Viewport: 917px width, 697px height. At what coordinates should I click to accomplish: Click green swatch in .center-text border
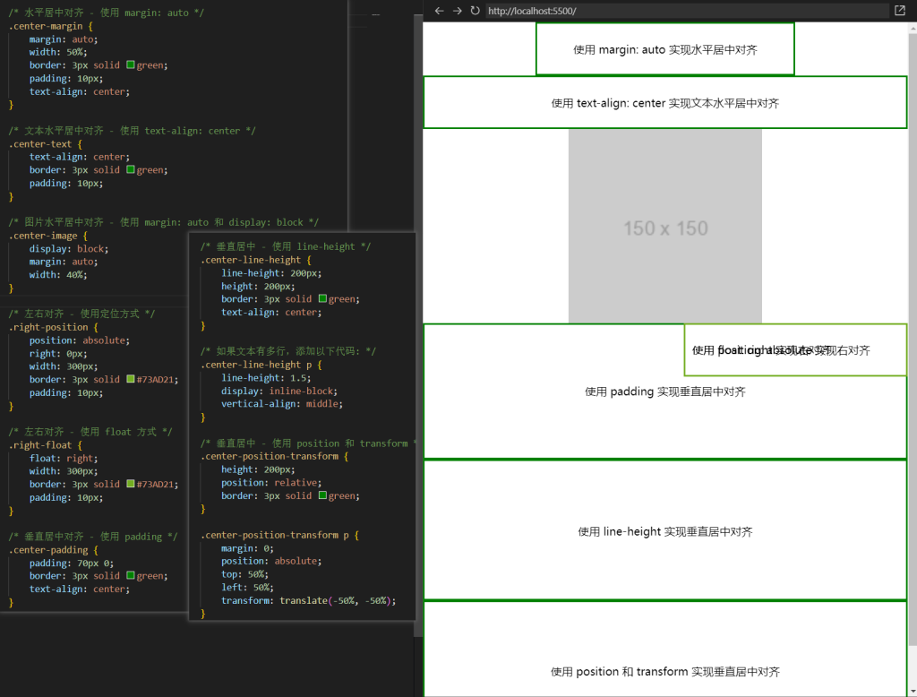[x=131, y=170]
